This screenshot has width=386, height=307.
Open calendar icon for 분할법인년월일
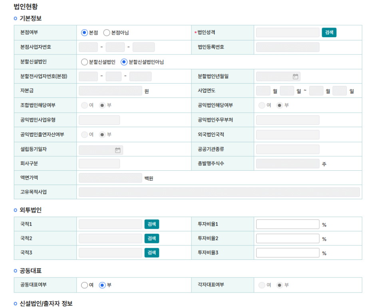pyautogui.click(x=295, y=77)
